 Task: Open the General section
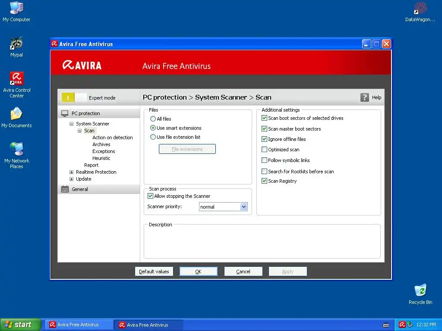tap(99, 189)
